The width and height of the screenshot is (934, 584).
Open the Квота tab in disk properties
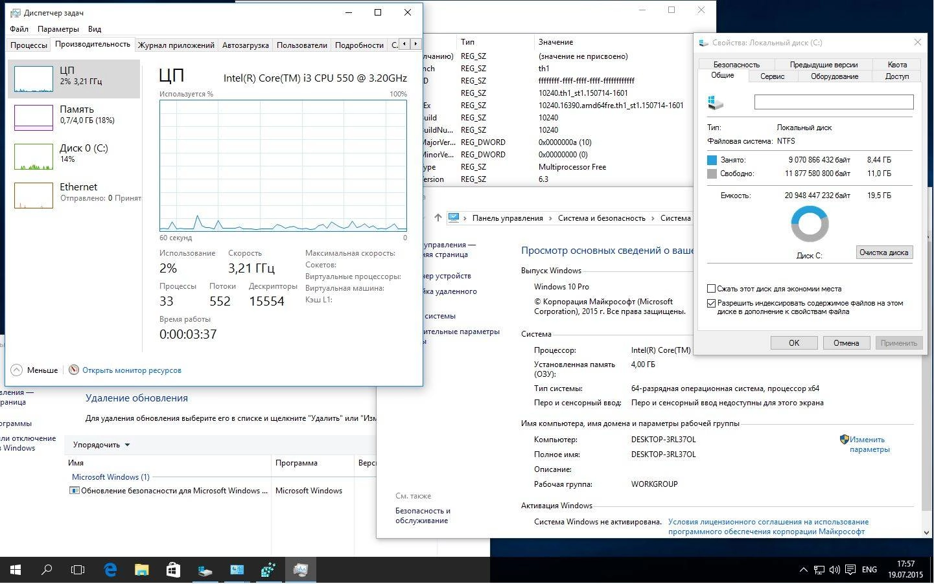(897, 65)
